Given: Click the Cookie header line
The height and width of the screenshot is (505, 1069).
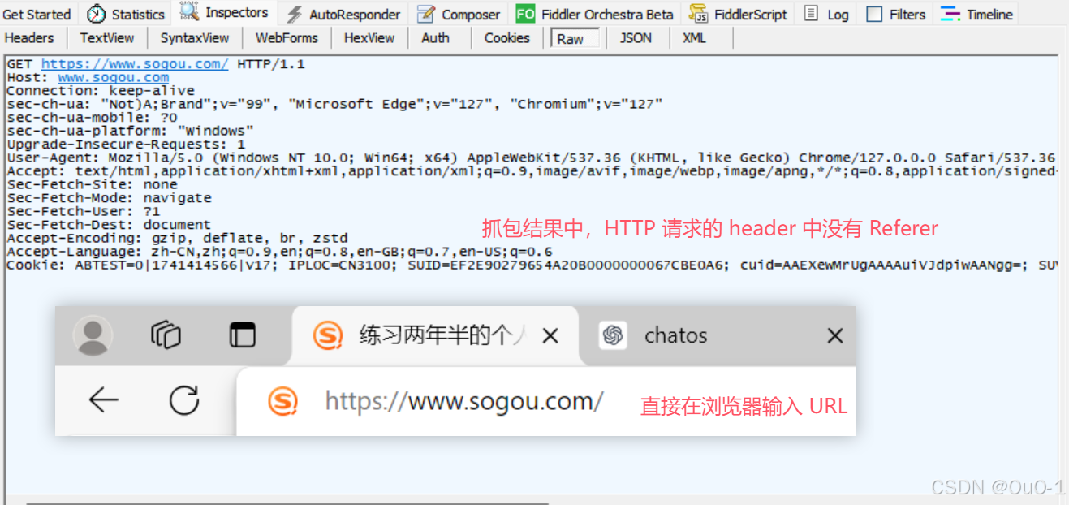Looking at the screenshot, I should tap(531, 265).
